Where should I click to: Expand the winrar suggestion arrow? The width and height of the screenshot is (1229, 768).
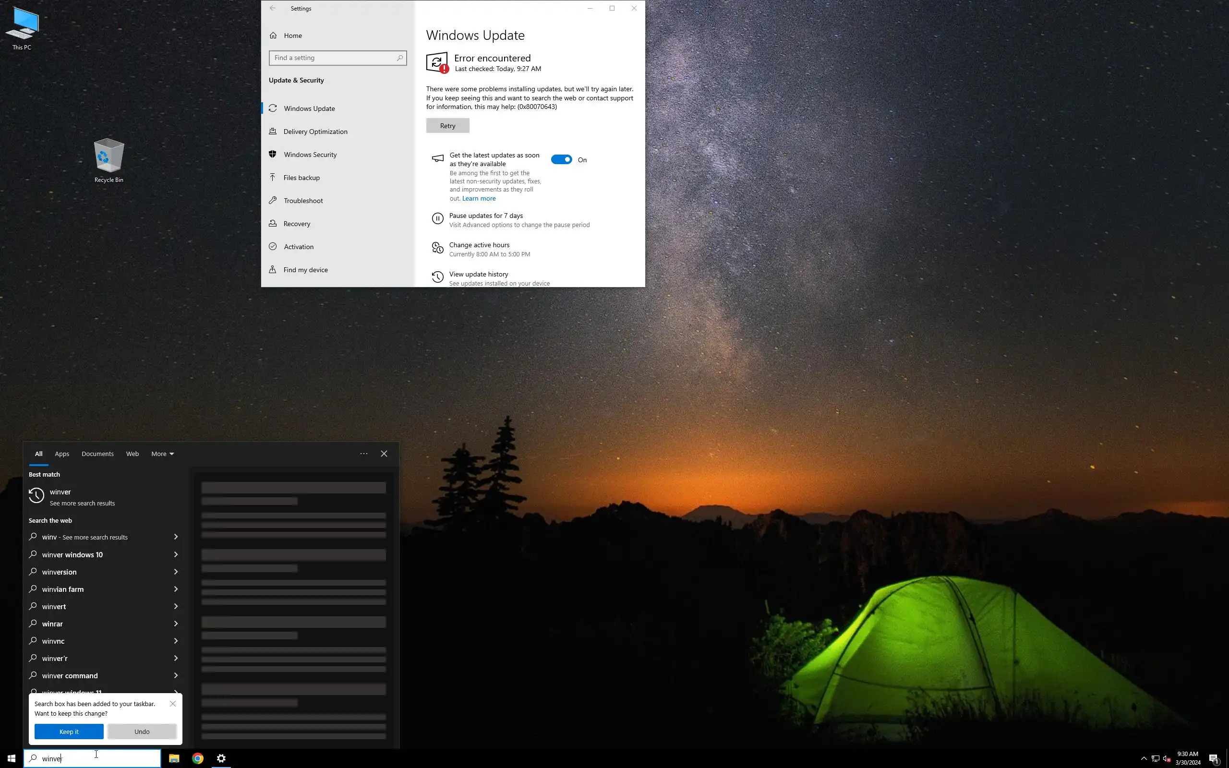pos(176,623)
